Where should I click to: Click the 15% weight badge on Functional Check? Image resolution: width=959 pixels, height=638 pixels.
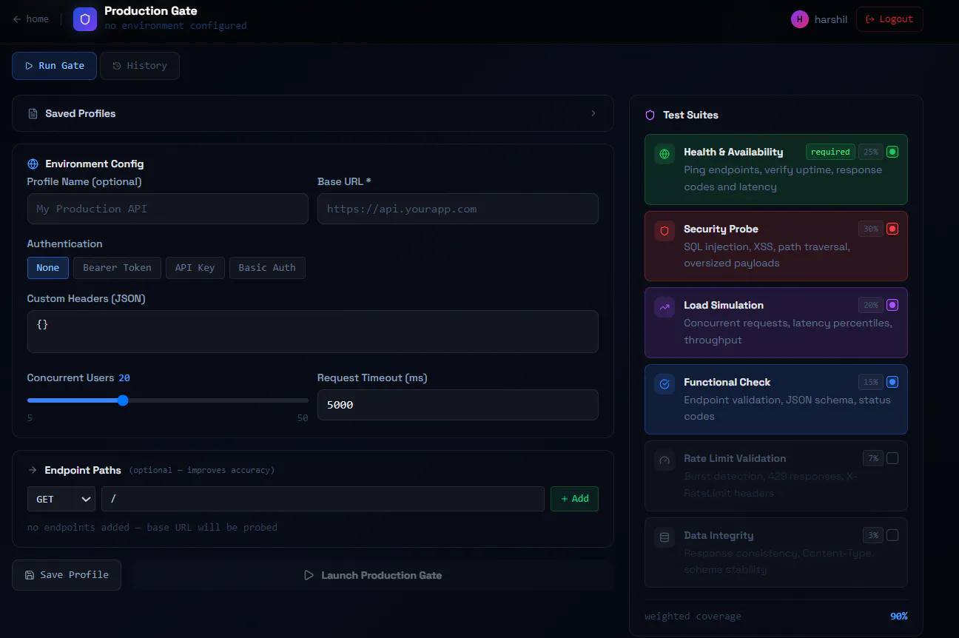(870, 382)
